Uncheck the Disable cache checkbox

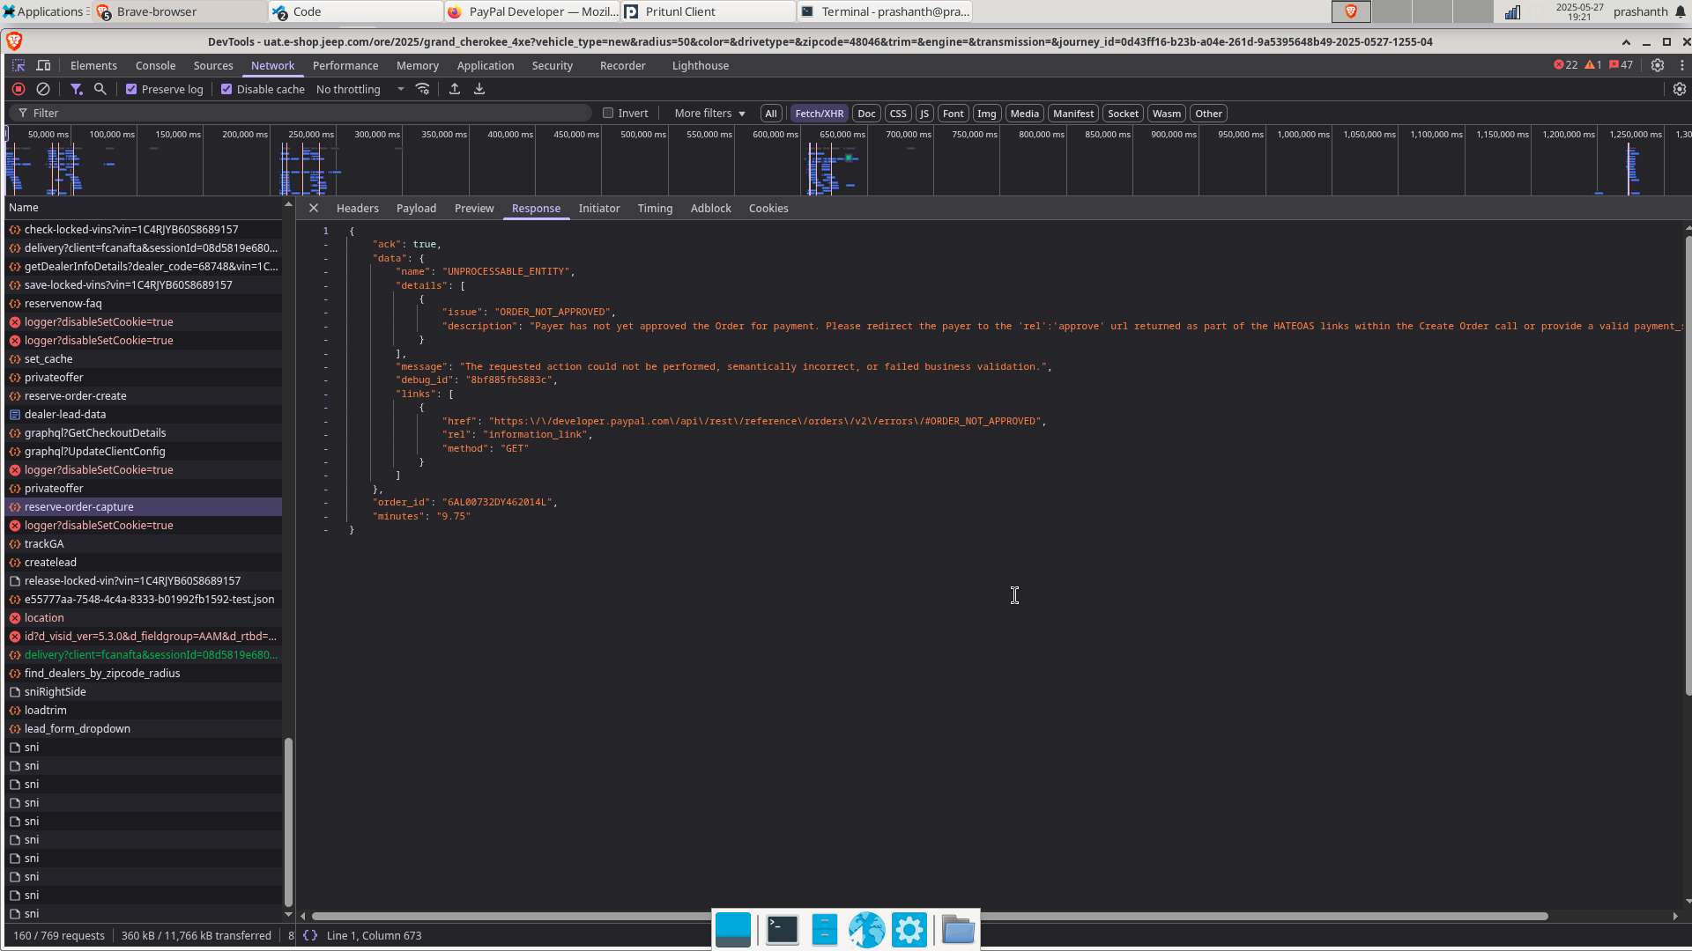(226, 89)
